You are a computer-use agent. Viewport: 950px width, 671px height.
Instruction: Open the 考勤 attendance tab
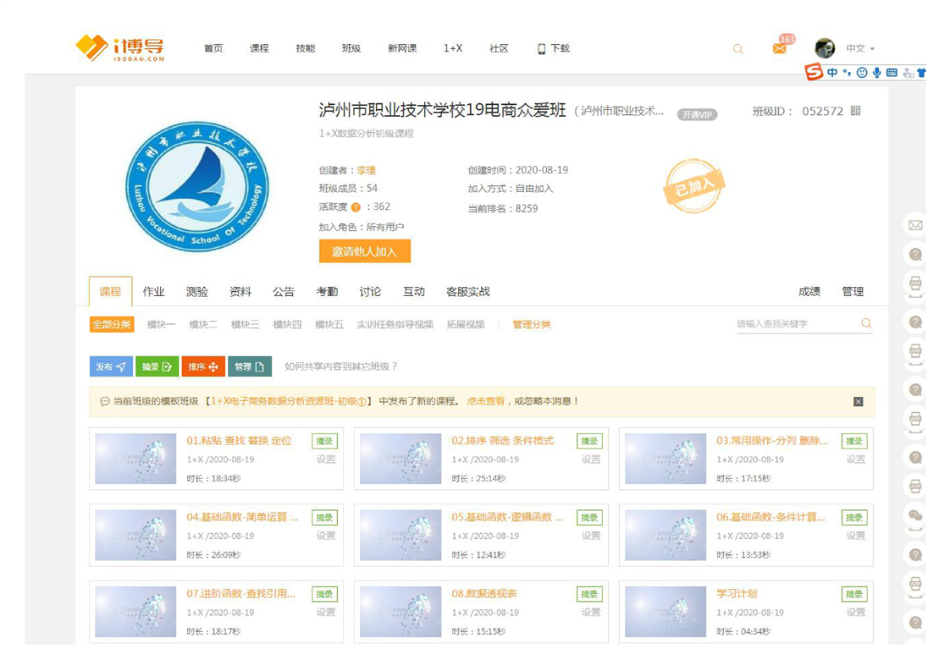[x=327, y=292]
